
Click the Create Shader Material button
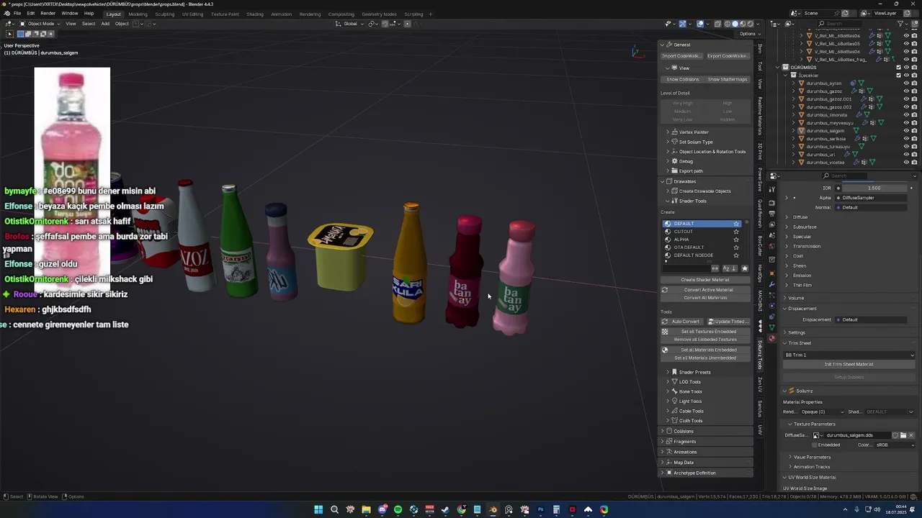705,280
